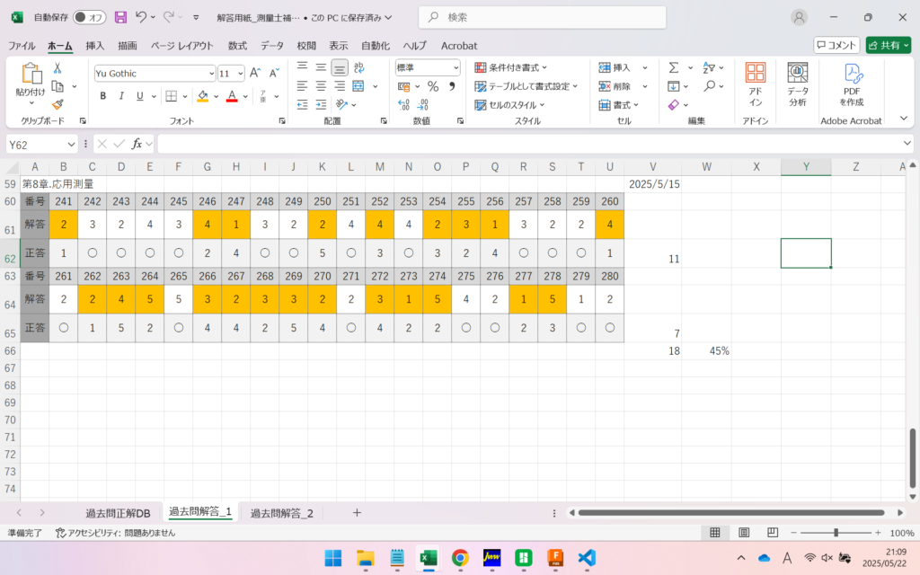Switch to the 挿入 ribbon tab
Screen dimensions: 920x575
tap(94, 46)
